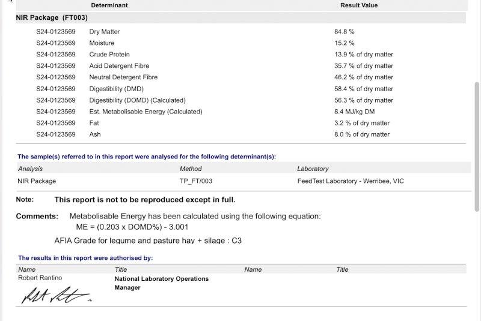Click the 'NIR Package' analysis cell

(37, 181)
